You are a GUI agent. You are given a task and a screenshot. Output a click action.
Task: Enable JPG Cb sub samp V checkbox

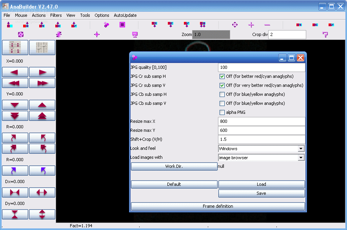tap(222, 103)
